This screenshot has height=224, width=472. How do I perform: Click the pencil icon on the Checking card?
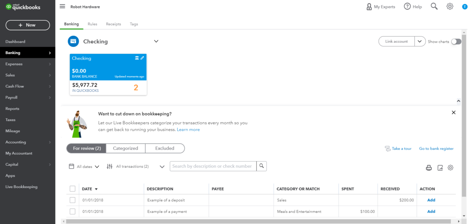point(142,57)
